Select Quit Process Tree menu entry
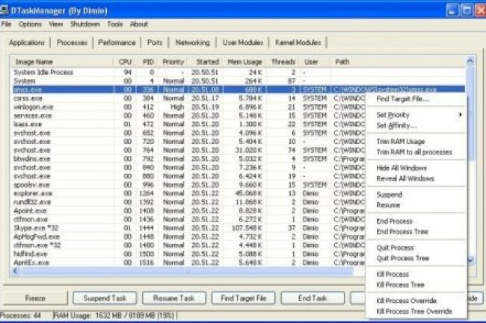Viewport: 486px width, 323px height. (416, 258)
